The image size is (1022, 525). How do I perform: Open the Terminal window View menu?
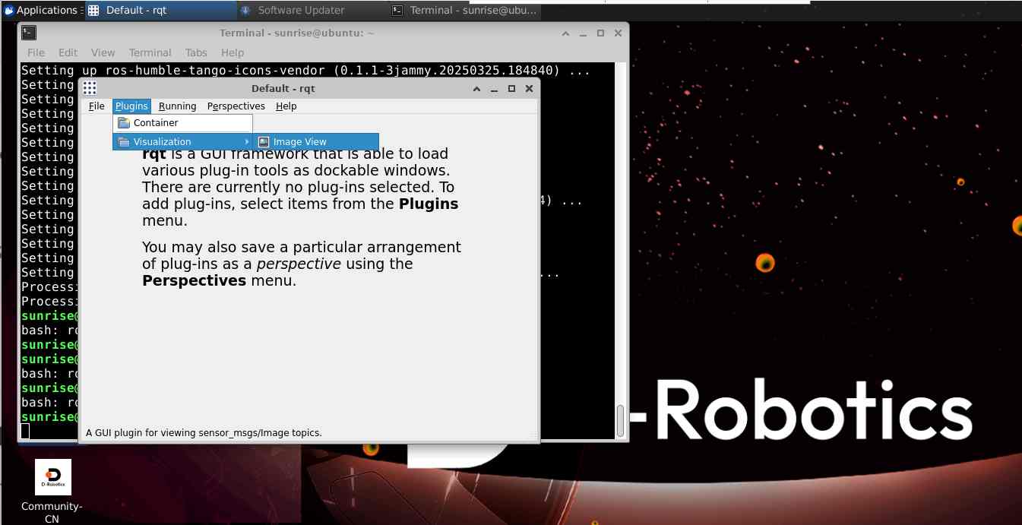(103, 52)
